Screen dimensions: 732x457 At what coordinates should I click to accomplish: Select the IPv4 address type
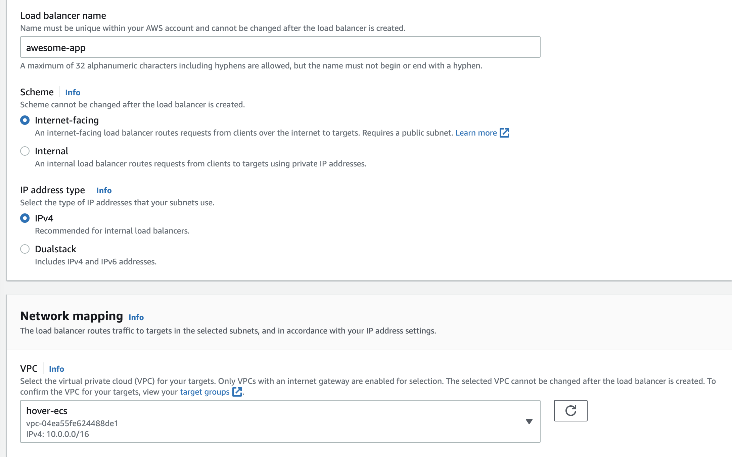click(25, 218)
